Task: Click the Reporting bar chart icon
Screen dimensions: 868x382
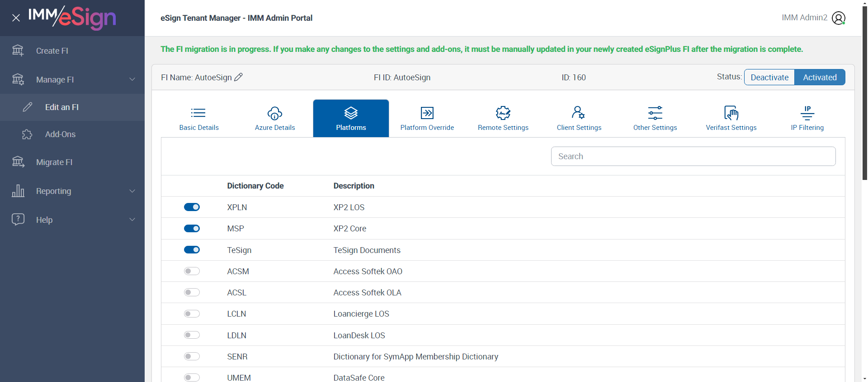Action: coord(18,191)
